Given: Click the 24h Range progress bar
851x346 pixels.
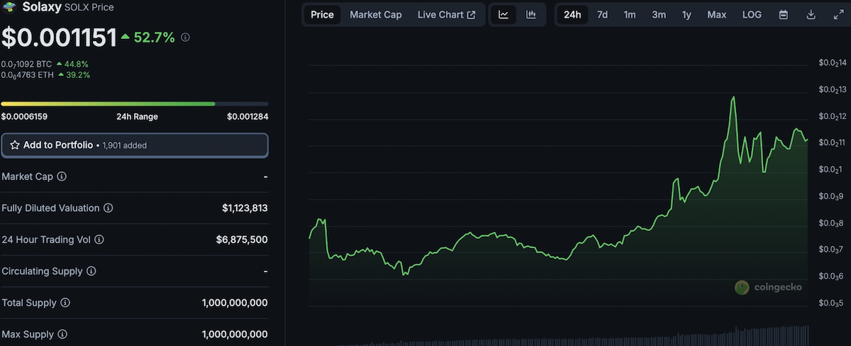Looking at the screenshot, I should tap(135, 104).
